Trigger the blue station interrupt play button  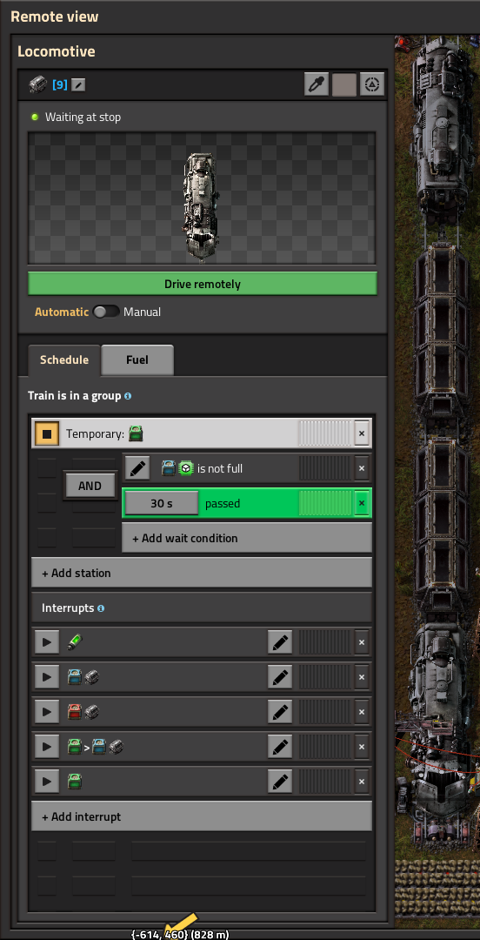pos(47,677)
